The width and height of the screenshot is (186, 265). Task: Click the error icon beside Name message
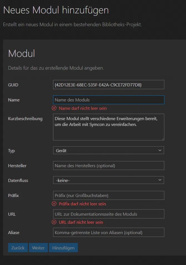coord(54,108)
